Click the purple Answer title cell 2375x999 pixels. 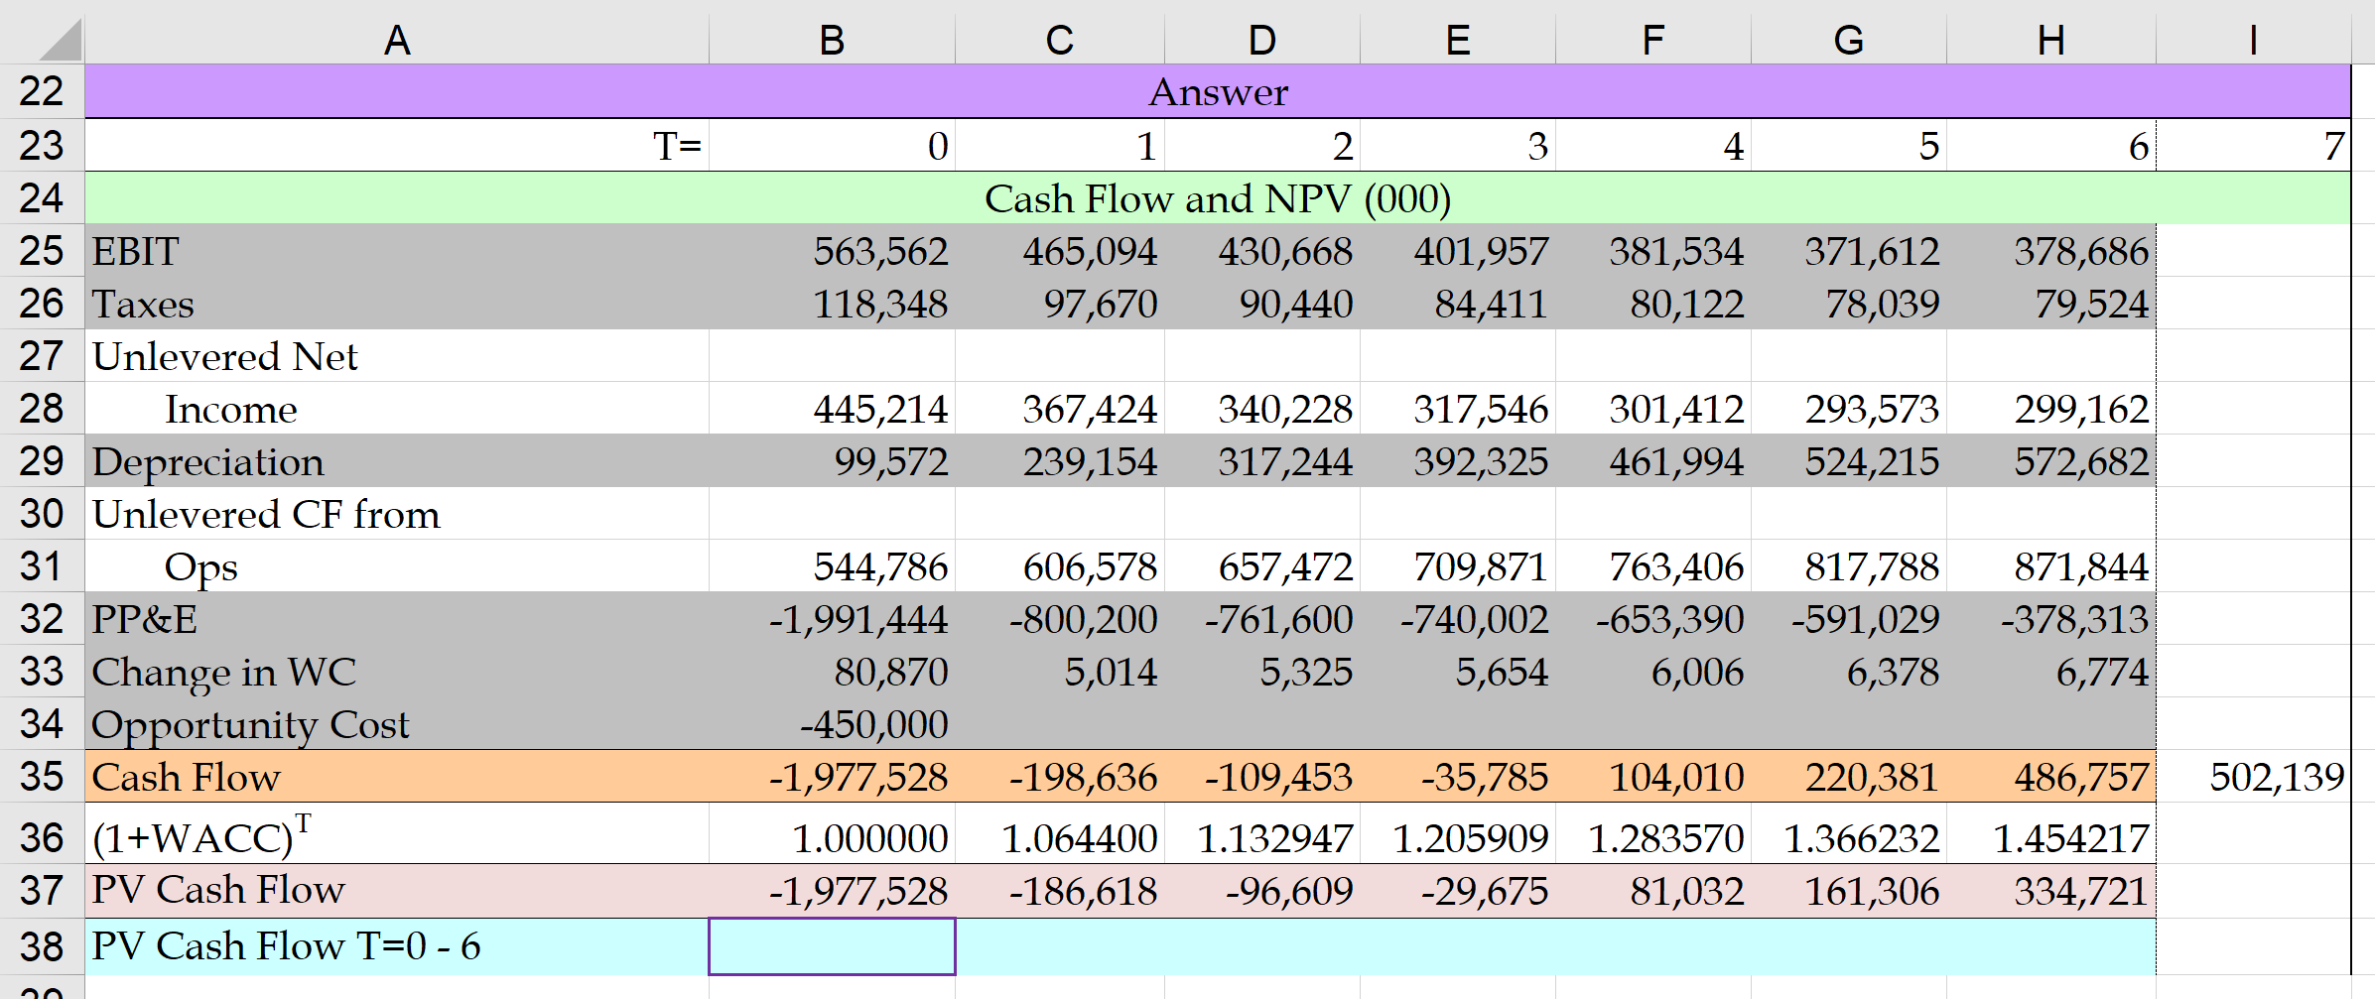[x=1218, y=91]
